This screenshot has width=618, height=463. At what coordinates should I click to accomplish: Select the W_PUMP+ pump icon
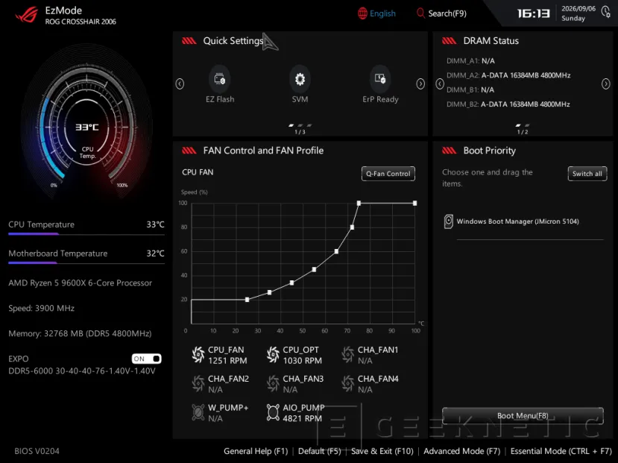tap(198, 412)
